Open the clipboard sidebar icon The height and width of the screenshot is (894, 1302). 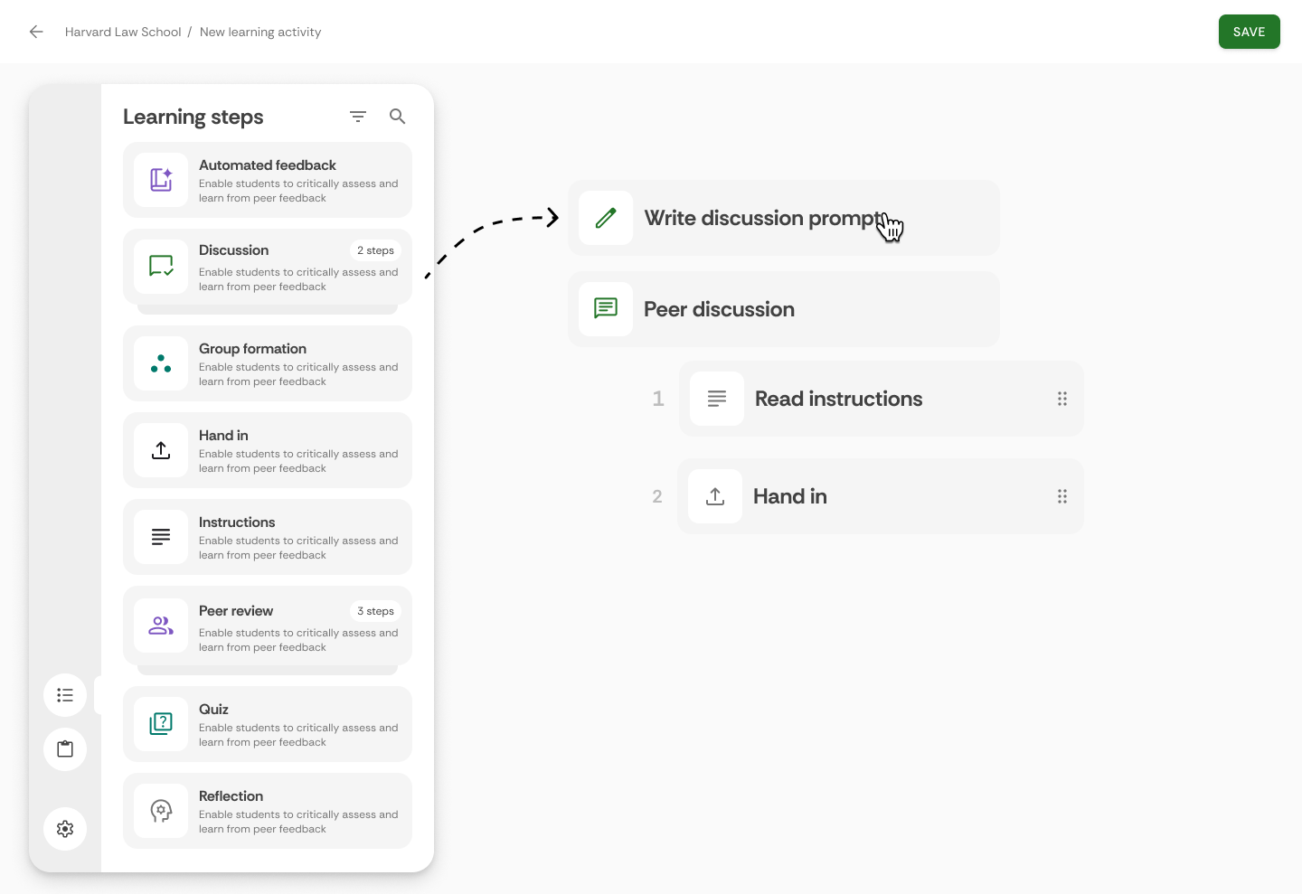pyautogui.click(x=65, y=749)
